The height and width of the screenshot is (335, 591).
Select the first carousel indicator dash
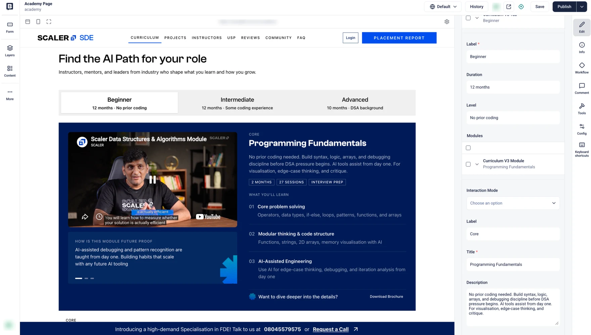pos(79,278)
